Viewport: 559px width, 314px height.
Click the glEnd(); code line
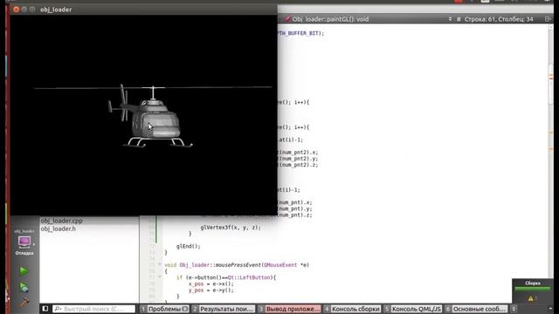189,246
